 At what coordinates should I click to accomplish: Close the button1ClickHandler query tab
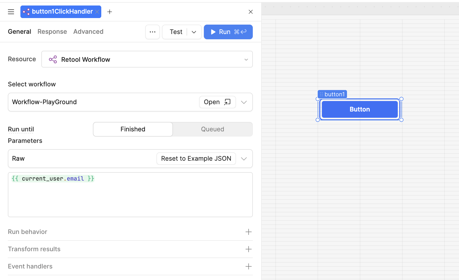point(97,12)
